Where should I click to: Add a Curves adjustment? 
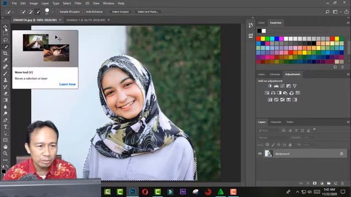pyautogui.click(x=282, y=86)
